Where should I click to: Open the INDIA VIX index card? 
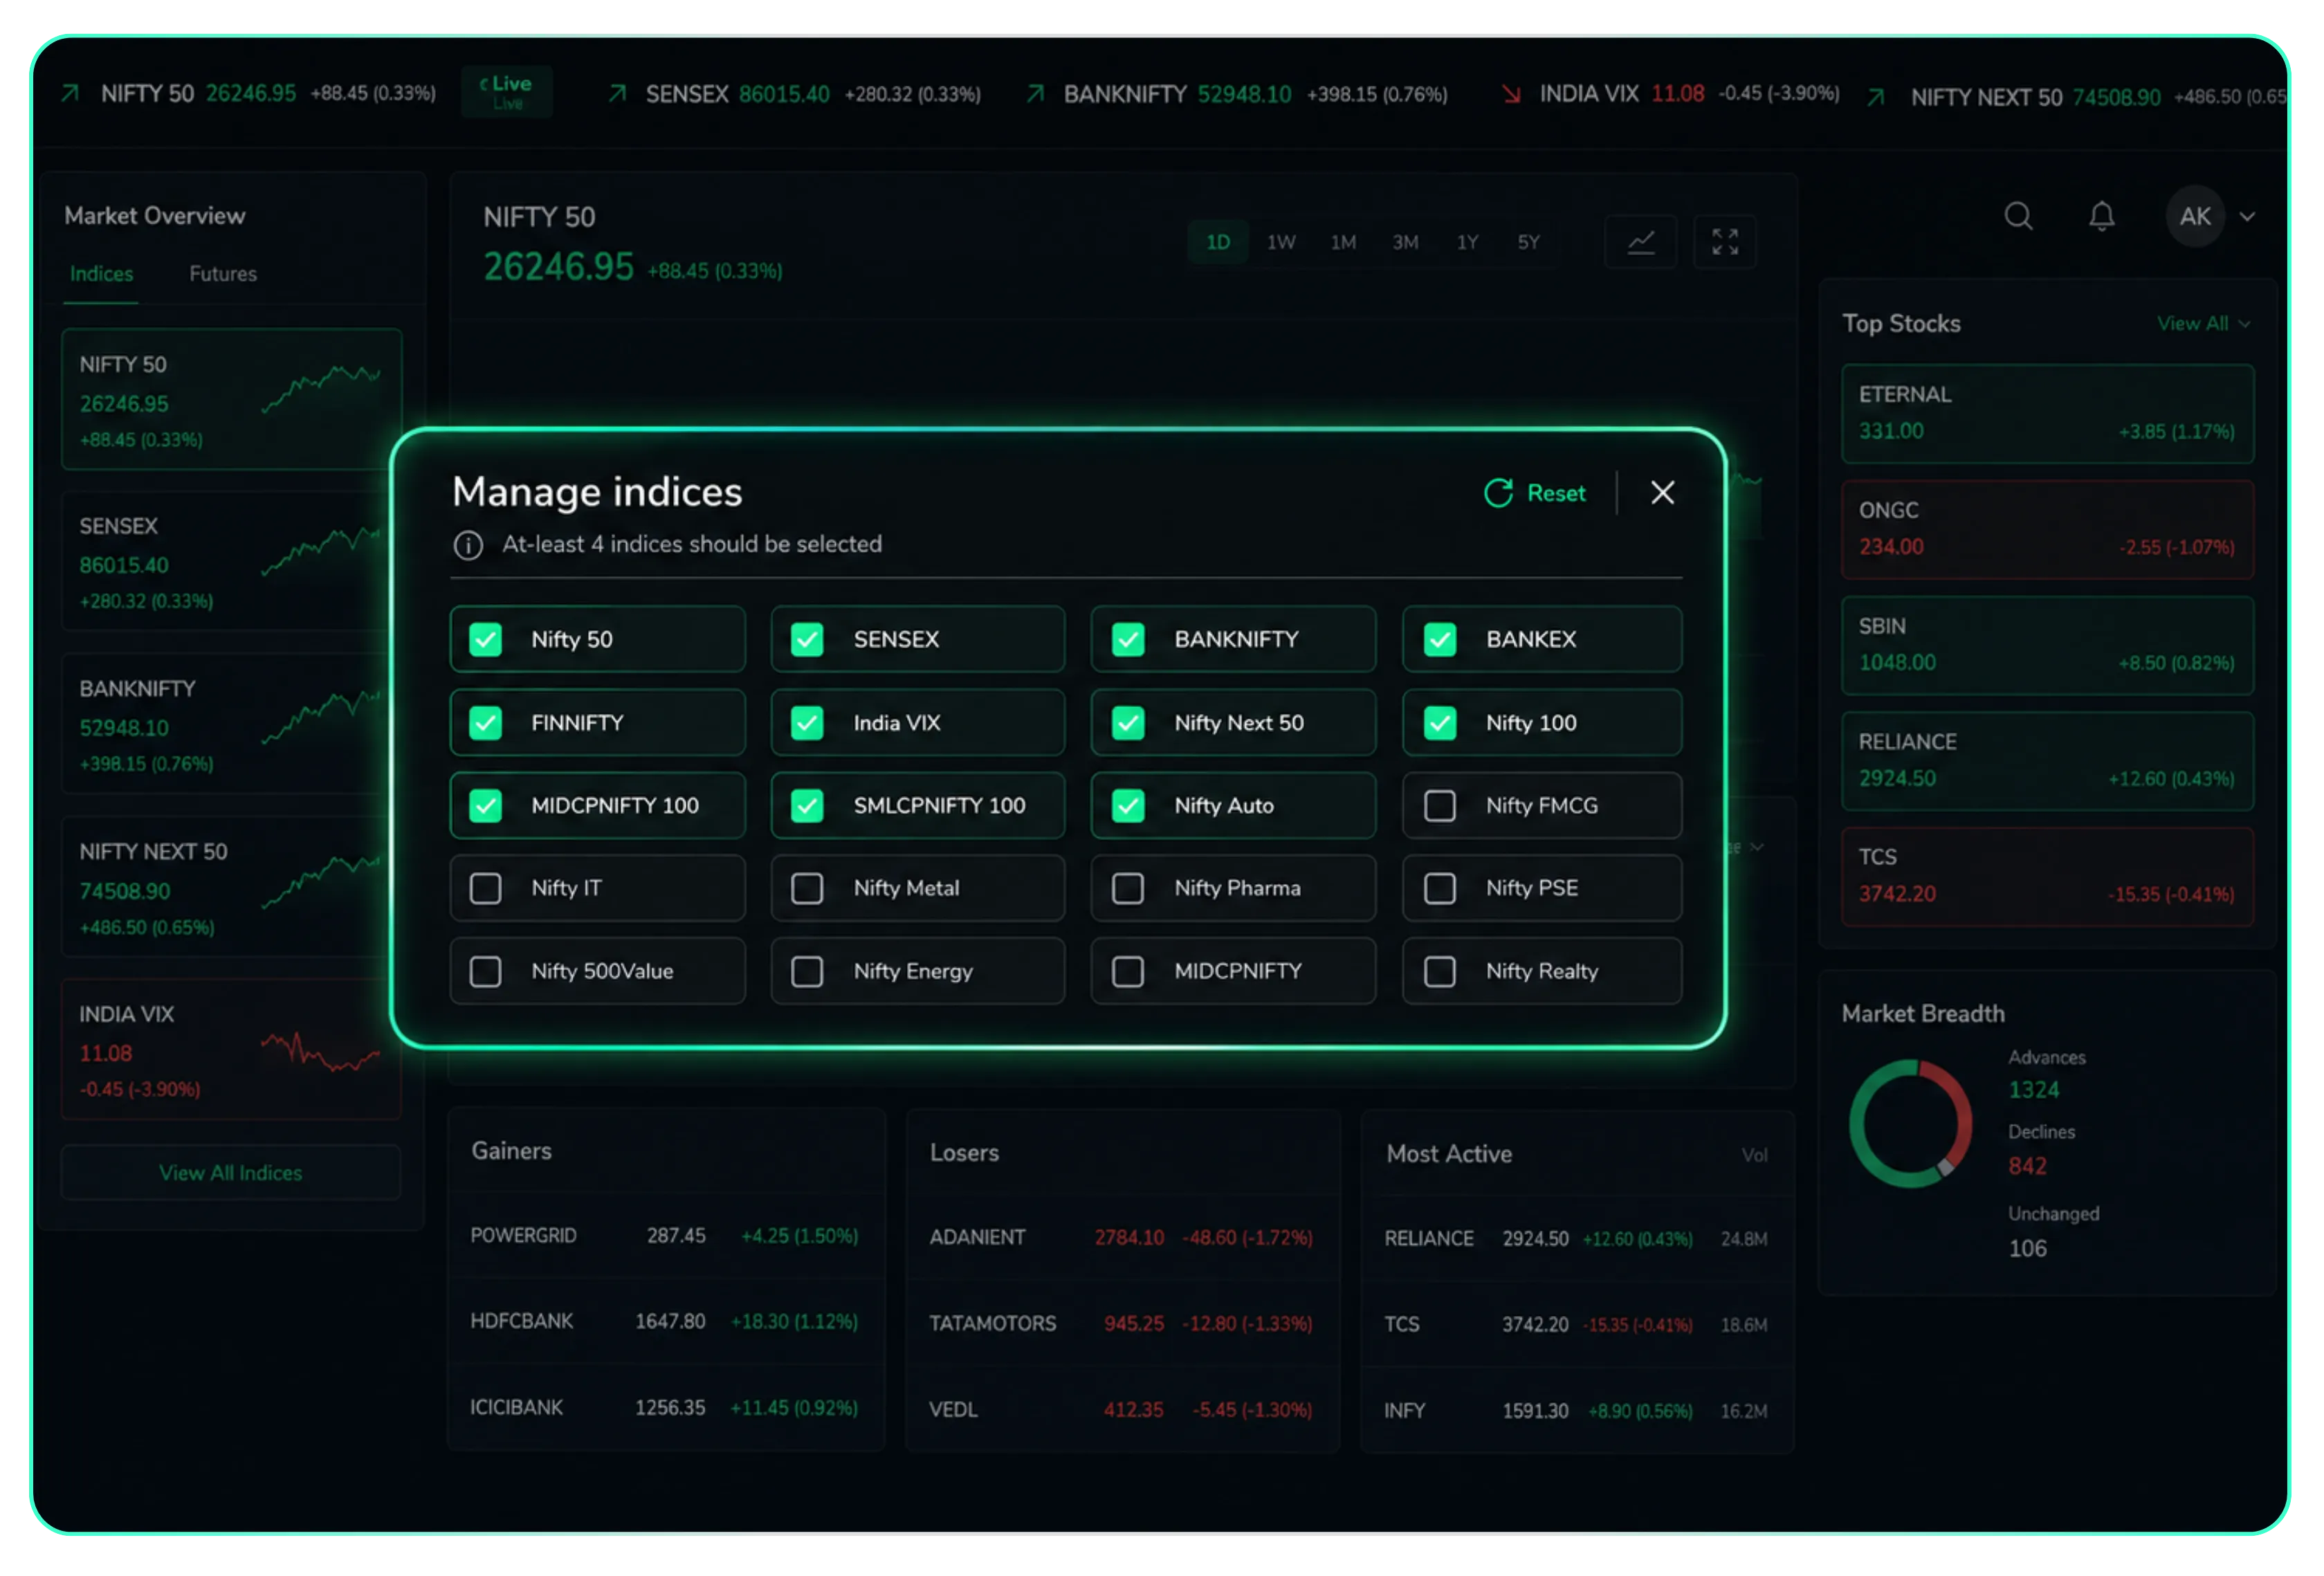(231, 1050)
